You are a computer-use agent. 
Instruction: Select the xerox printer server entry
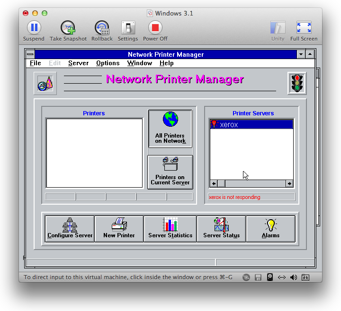pyautogui.click(x=251, y=124)
